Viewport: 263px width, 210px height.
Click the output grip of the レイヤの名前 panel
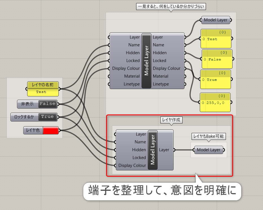(59, 89)
